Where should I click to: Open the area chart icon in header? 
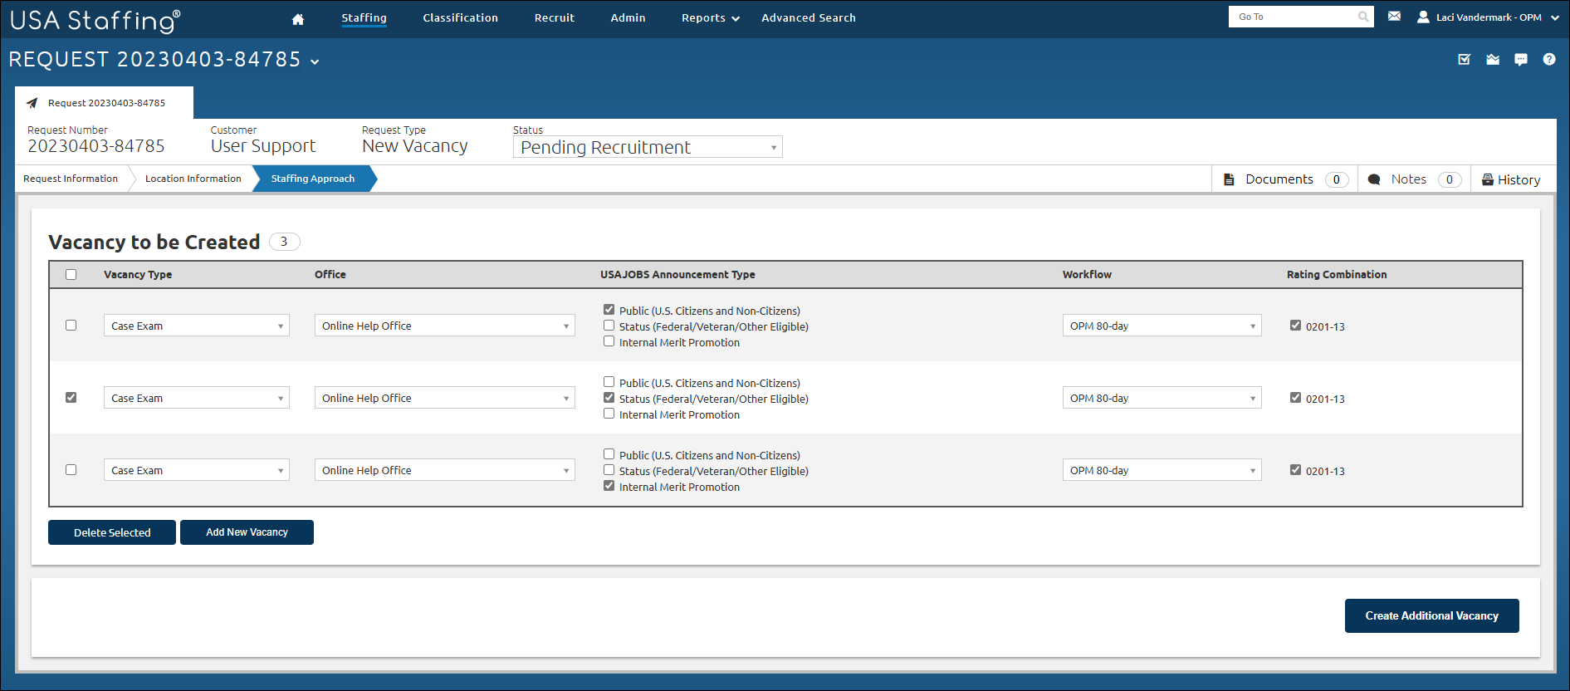tap(1493, 59)
